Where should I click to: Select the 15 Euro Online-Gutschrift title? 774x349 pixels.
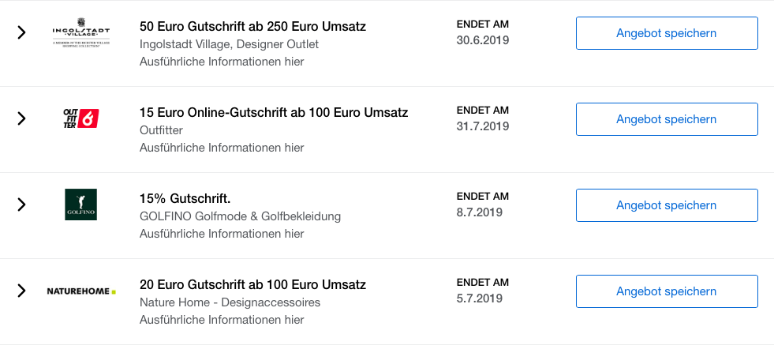(x=274, y=112)
